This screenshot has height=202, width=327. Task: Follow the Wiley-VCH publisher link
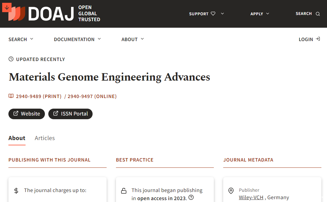(251, 197)
